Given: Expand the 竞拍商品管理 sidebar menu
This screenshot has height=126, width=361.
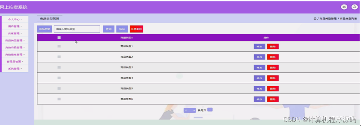Looking at the screenshot, I should coord(15,47).
